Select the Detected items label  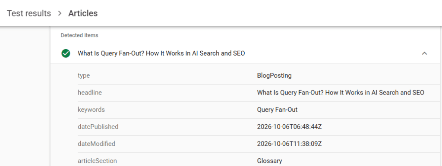(x=79, y=35)
